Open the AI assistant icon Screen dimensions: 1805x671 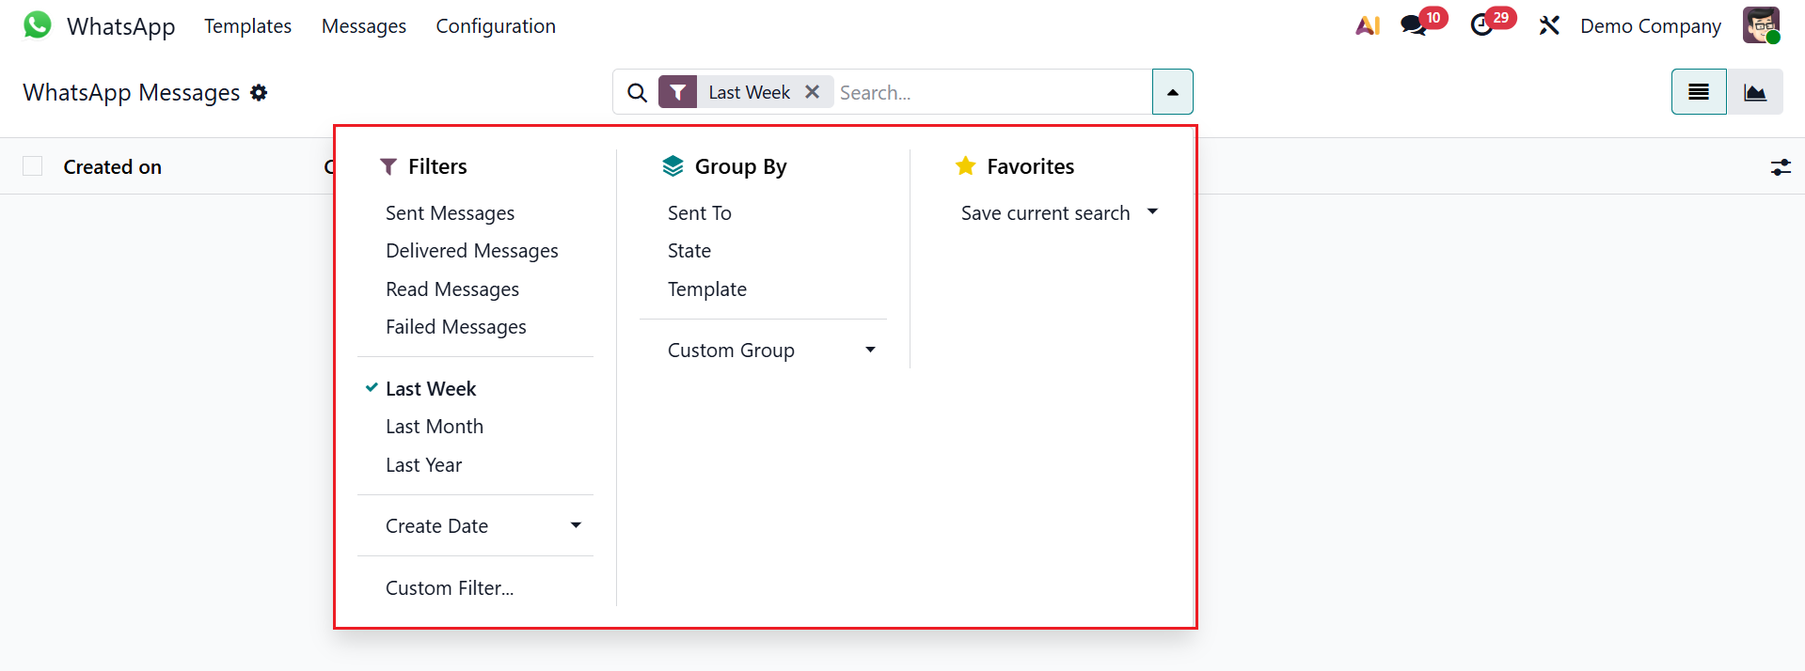pos(1368,25)
